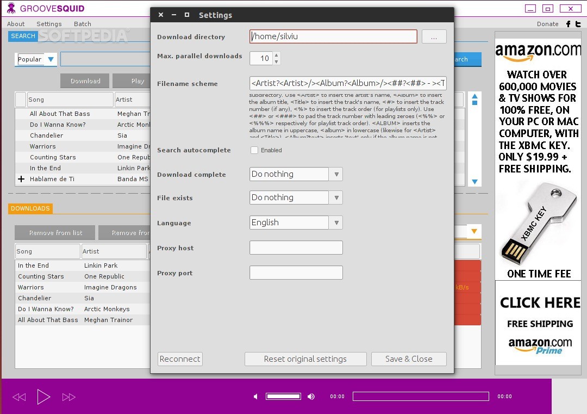Open the Facebook link icon
This screenshot has height=414, width=587.
click(x=569, y=24)
